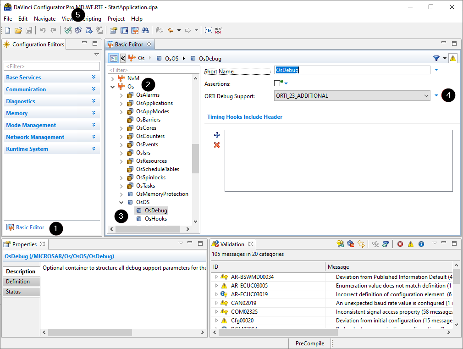Click the Configuration Editors filter field
Viewport: 463px width, 349px height.
pyautogui.click(x=52, y=66)
